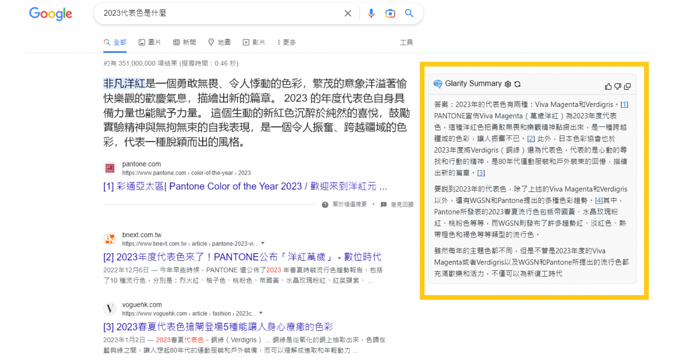Switch to the 圖片 (Images) tab
Viewport: 674px width, 364px height.
150,43
